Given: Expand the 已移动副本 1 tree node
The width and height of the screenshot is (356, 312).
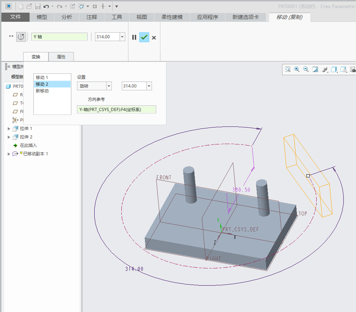Looking at the screenshot, I should point(9,154).
